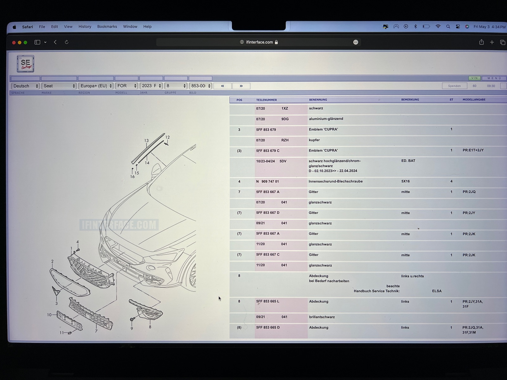
Task: Reload the page with refresh icon
Action: pos(67,42)
